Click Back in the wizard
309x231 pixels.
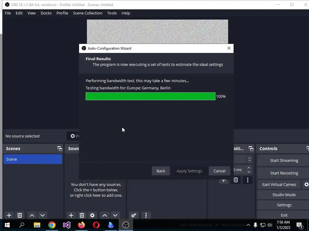[x=161, y=171]
